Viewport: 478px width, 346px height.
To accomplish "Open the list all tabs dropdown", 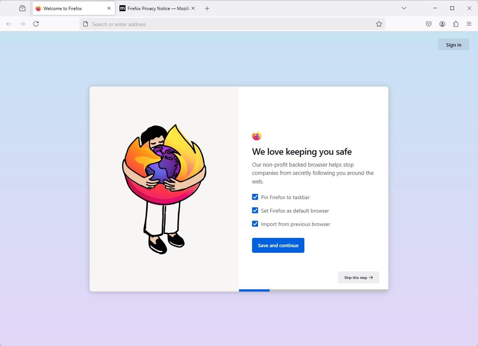I will [x=404, y=8].
